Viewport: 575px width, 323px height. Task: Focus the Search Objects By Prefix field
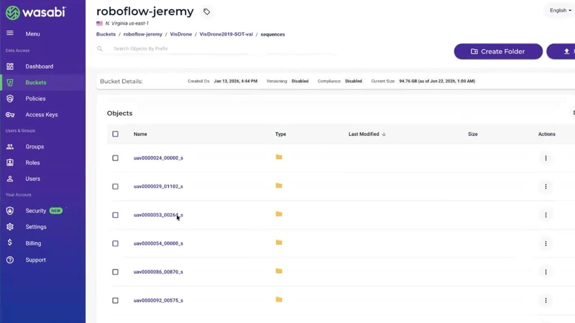(x=195, y=49)
